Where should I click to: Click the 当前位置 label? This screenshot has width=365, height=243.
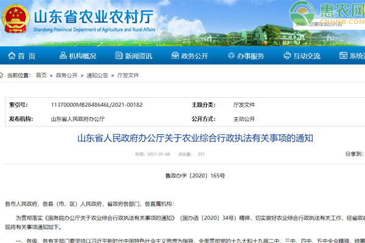tap(19, 75)
